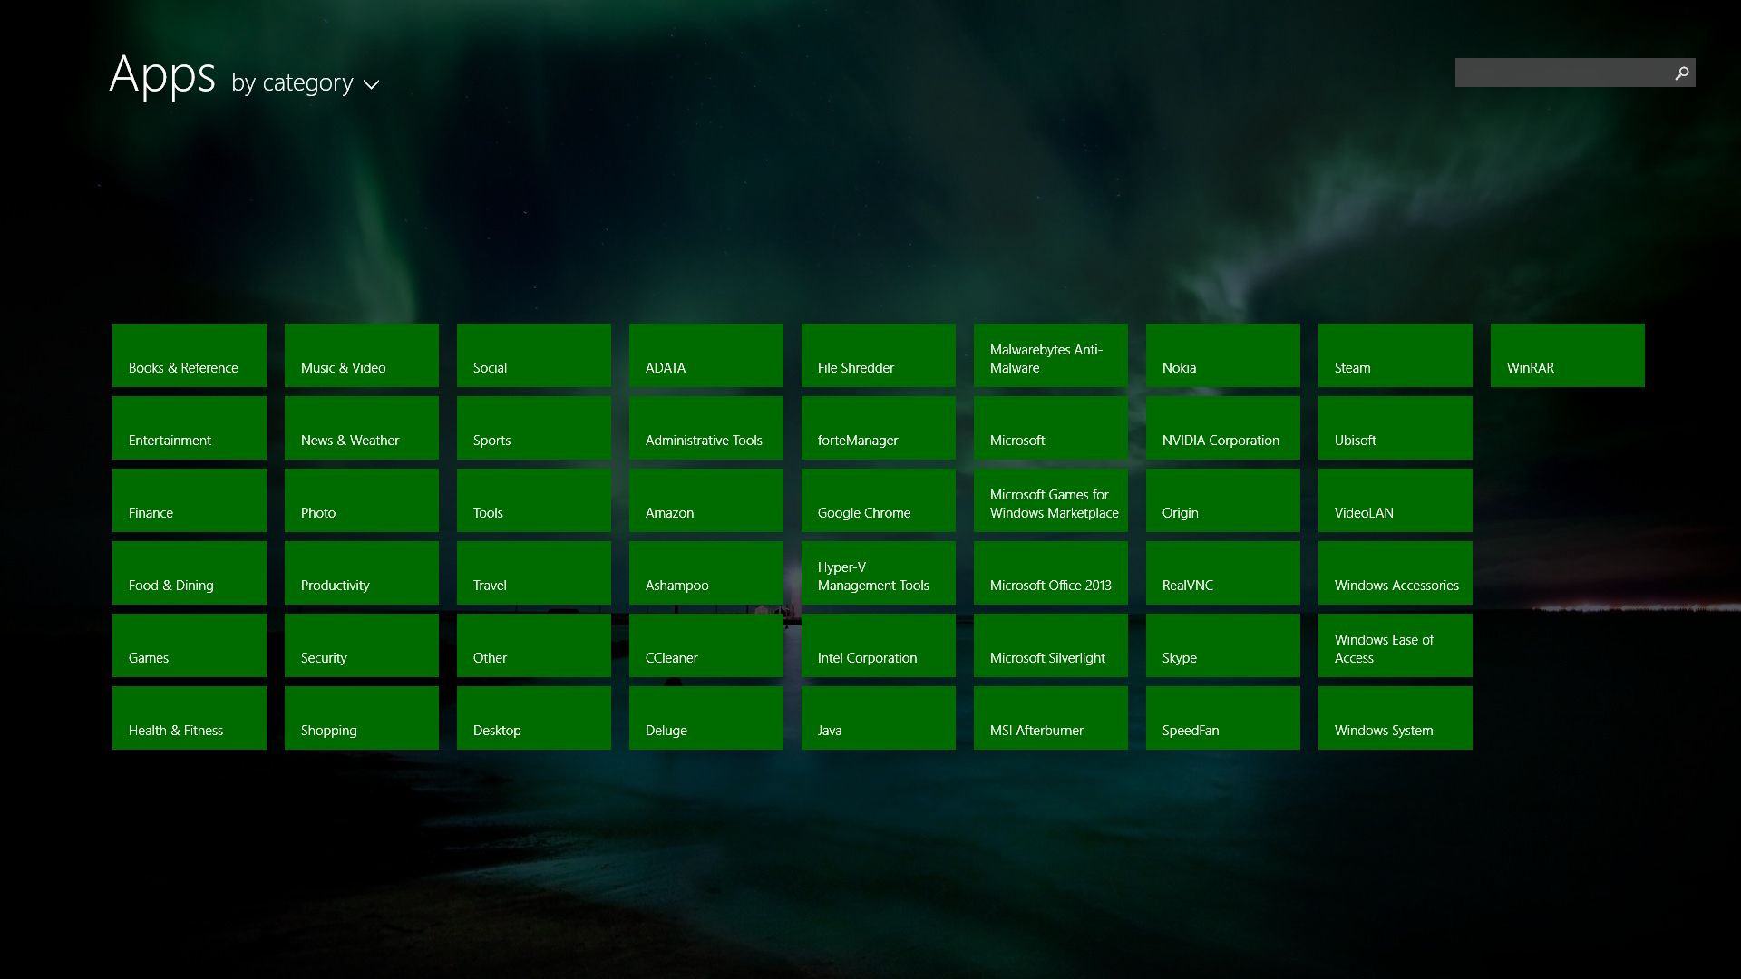
Task: Jump to Microsoft Games for Windows Marketplace
Action: pos(1051,500)
